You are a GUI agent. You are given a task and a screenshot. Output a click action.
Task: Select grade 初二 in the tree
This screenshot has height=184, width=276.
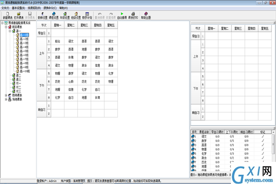(18, 87)
